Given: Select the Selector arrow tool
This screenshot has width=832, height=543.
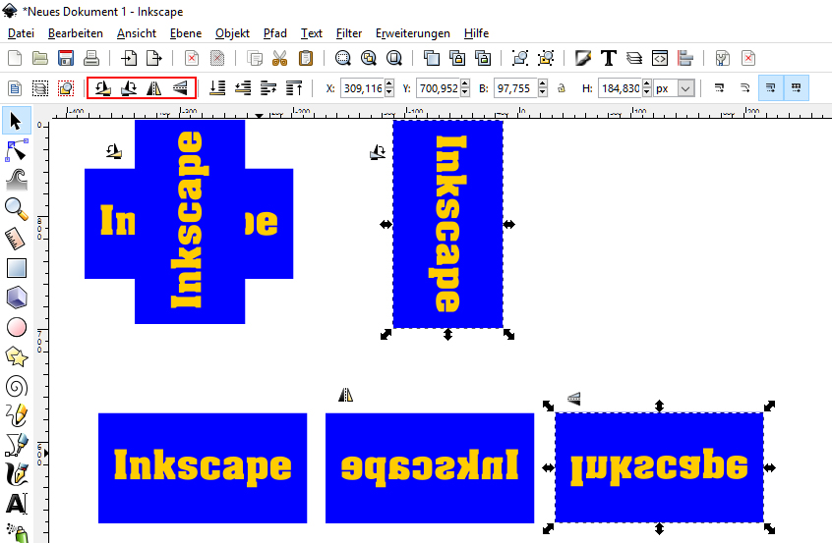Looking at the screenshot, I should click(16, 121).
